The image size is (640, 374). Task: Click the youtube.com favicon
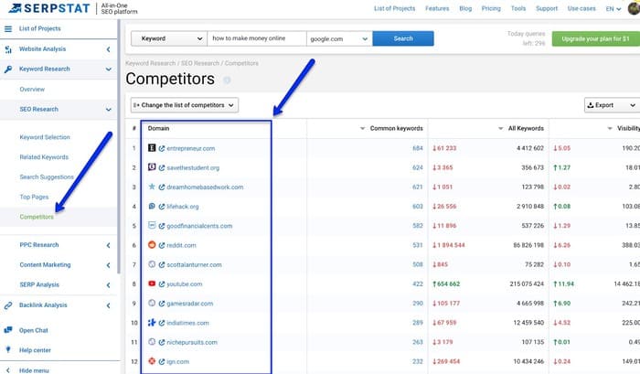click(x=152, y=283)
